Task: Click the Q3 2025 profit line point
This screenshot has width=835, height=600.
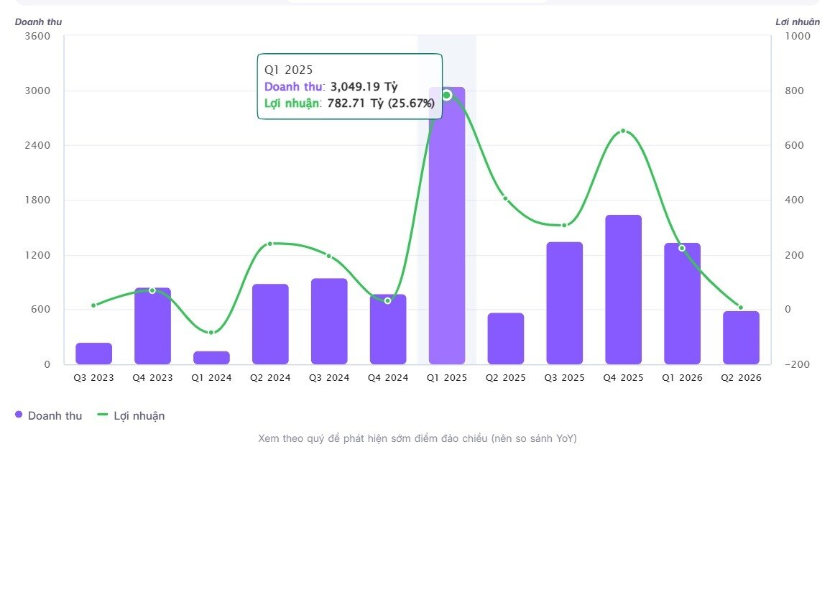Action: [x=565, y=225]
